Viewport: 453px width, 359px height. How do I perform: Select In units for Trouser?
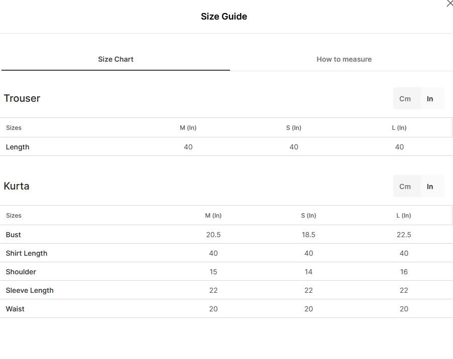click(x=430, y=99)
